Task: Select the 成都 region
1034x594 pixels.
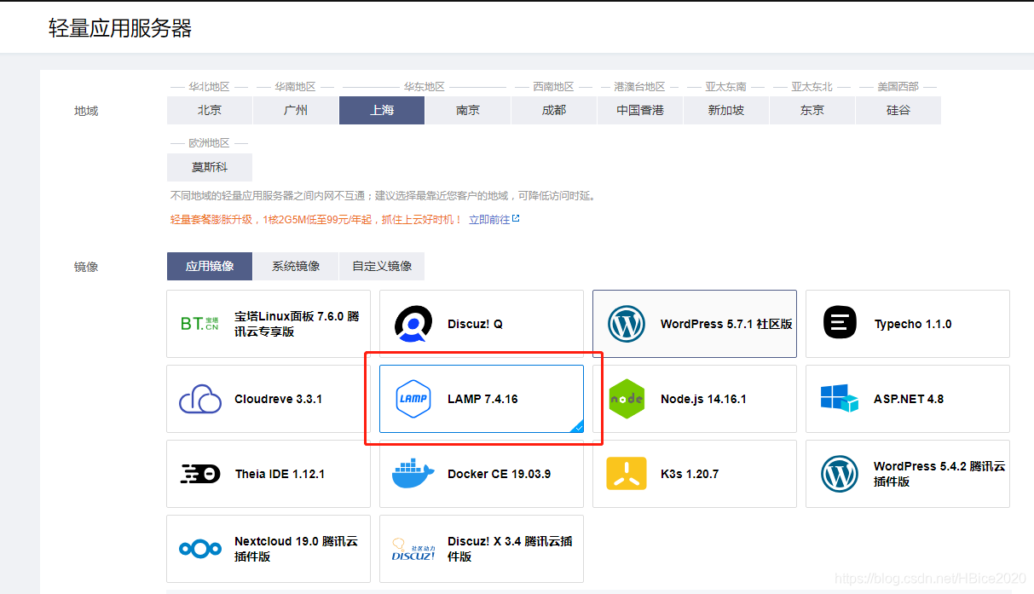Action: click(x=554, y=110)
